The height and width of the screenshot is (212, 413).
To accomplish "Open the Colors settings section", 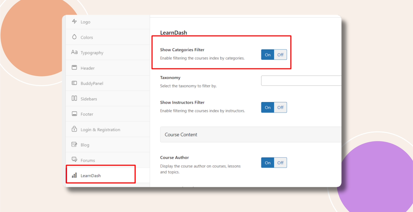I will 108,37.
